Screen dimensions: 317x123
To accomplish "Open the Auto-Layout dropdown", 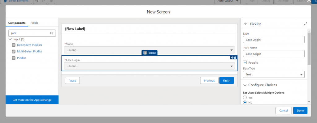I will tap(228, 1).
